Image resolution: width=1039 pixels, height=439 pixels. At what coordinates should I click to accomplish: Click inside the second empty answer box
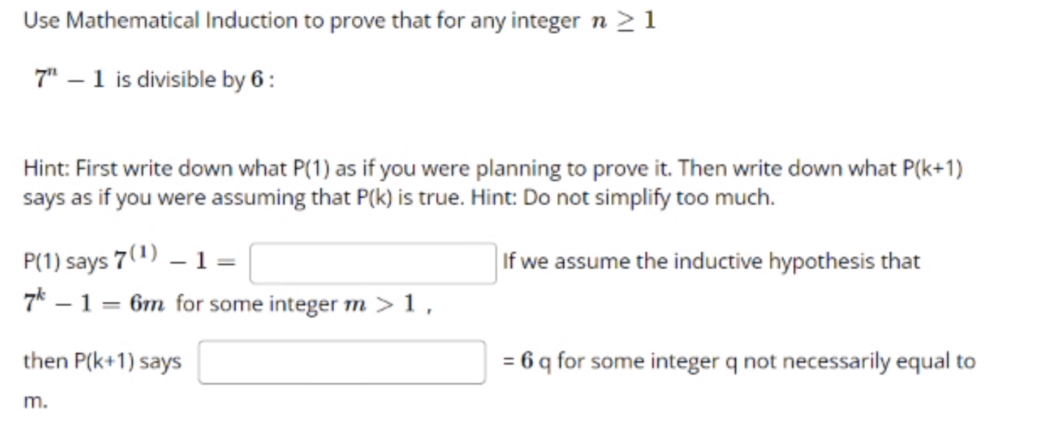point(340,362)
